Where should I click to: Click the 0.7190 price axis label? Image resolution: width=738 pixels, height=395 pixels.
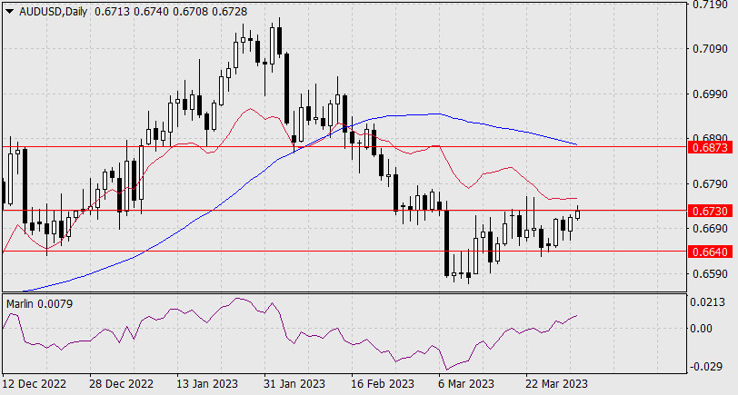pos(708,5)
